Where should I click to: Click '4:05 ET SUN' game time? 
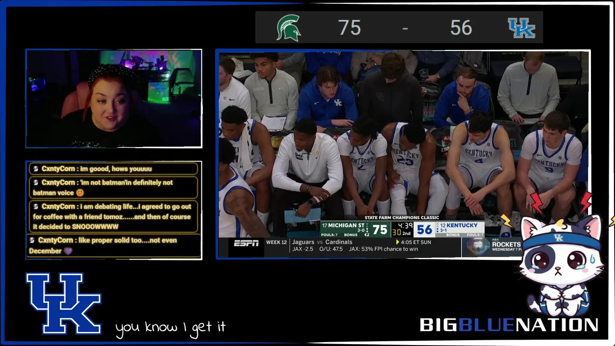(416, 242)
